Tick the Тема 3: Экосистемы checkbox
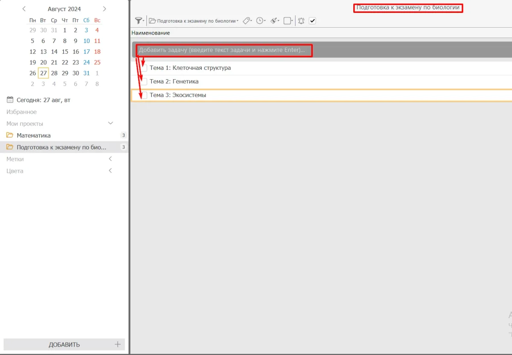512x355 pixels. (x=144, y=95)
